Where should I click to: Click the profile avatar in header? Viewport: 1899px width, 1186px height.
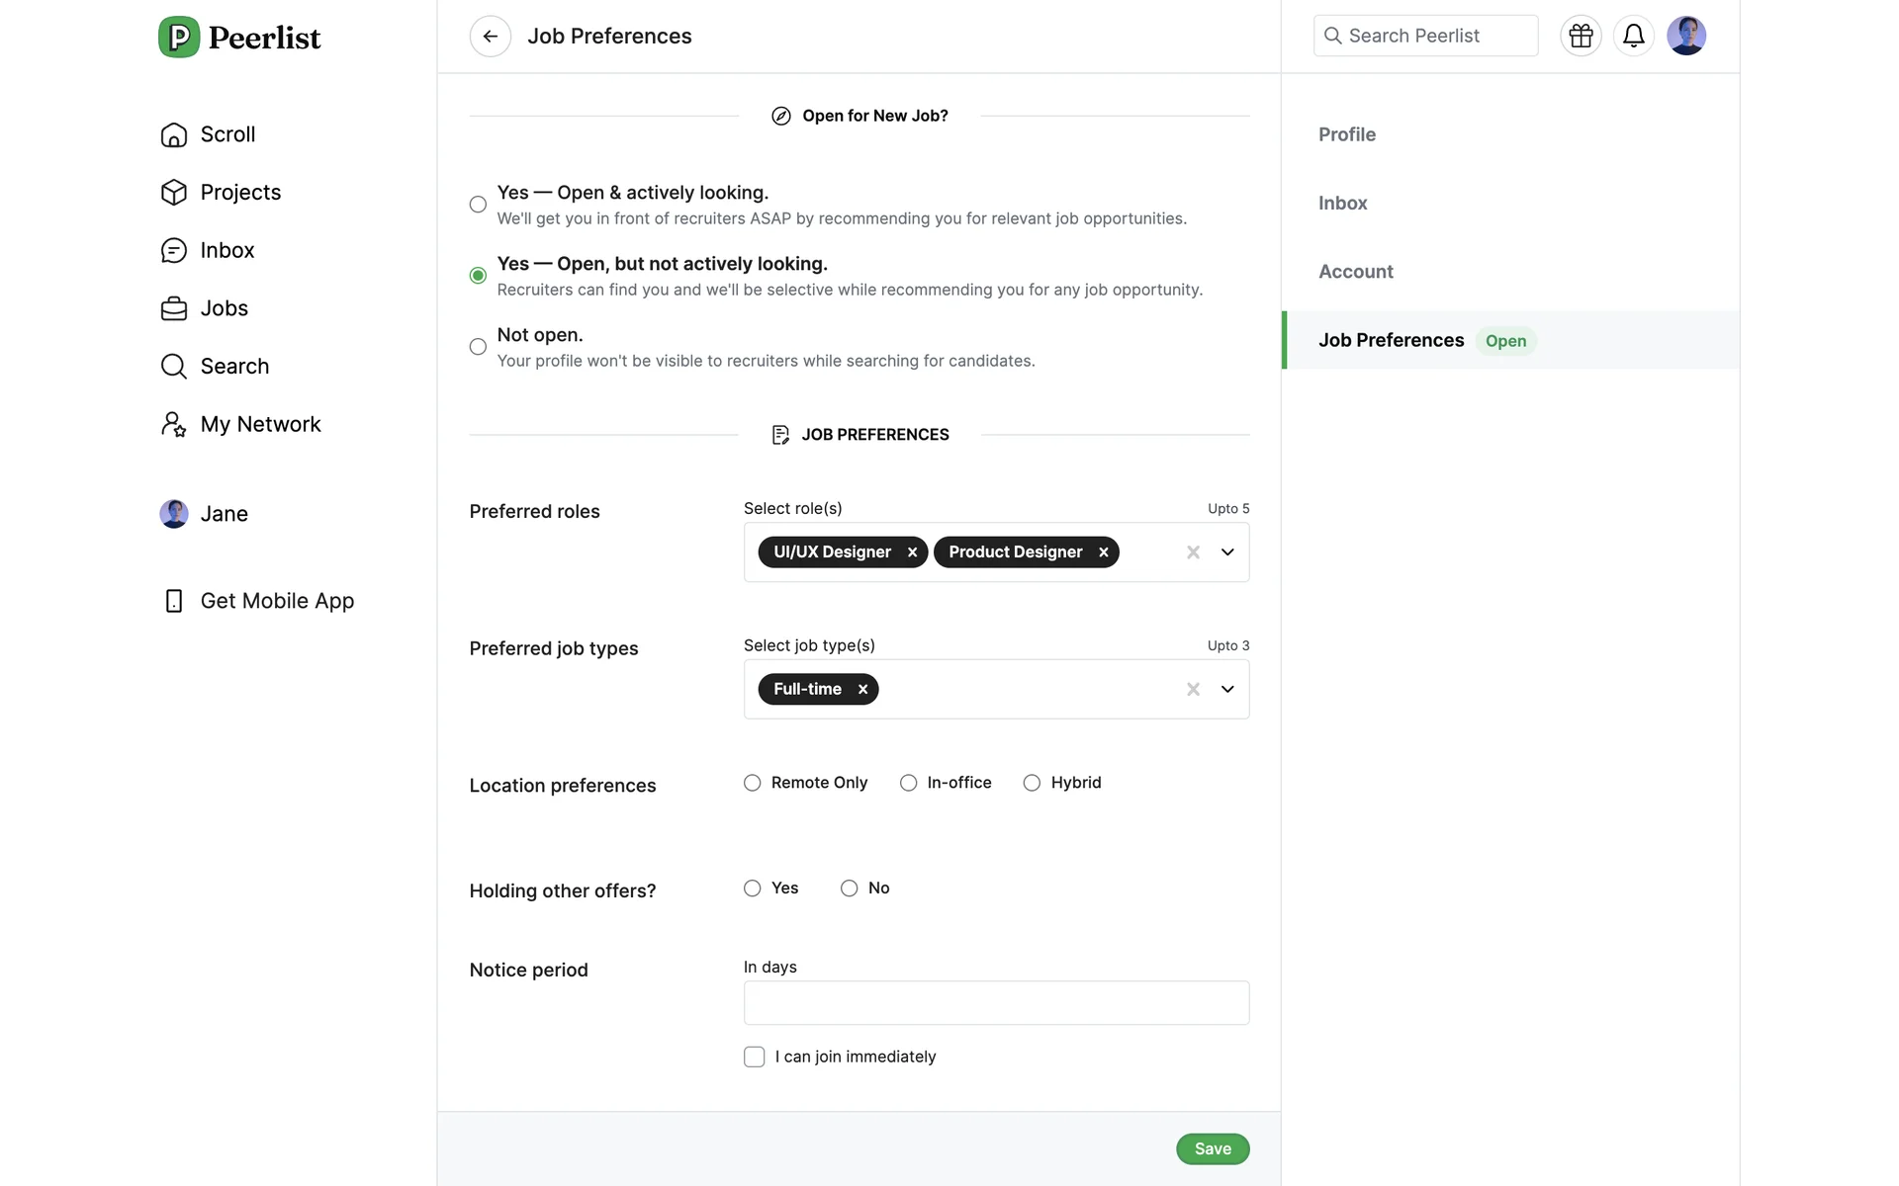click(1685, 37)
